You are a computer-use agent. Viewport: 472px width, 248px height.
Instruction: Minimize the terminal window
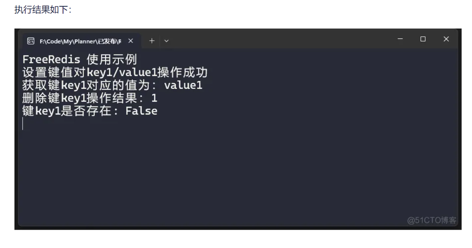(400, 39)
